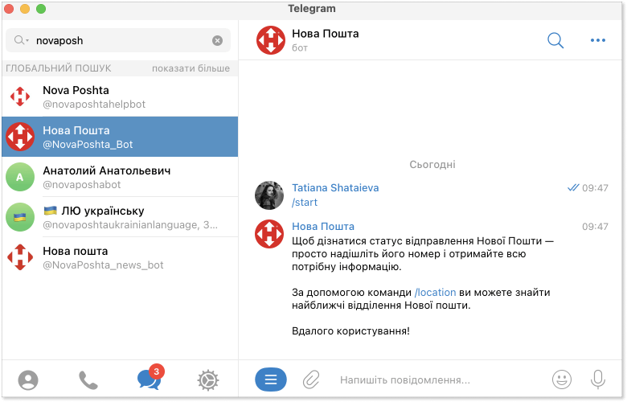Click into the novaposh search field
The width and height of the screenshot is (627, 402).
(120, 40)
